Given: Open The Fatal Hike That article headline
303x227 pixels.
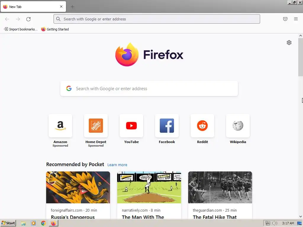Looking at the screenshot, I should click(215, 217).
